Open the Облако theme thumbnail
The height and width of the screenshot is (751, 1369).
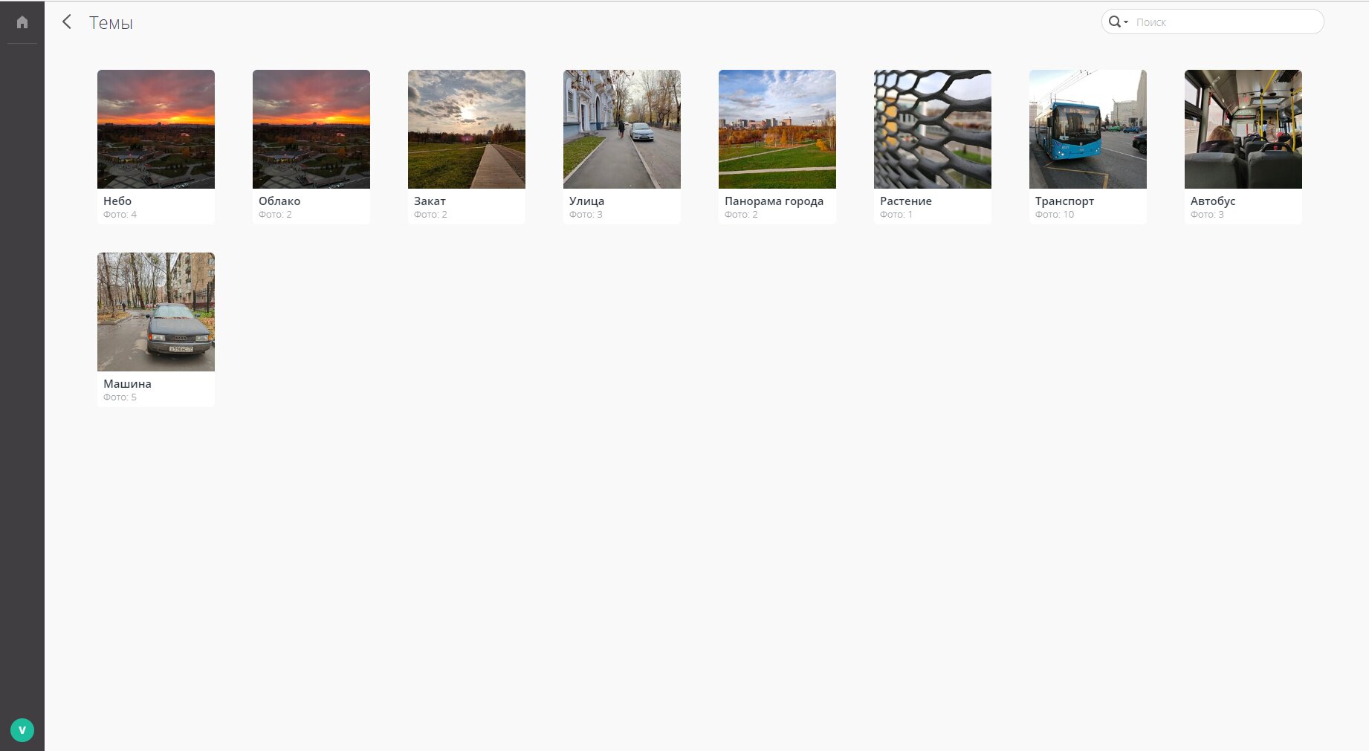pyautogui.click(x=311, y=129)
